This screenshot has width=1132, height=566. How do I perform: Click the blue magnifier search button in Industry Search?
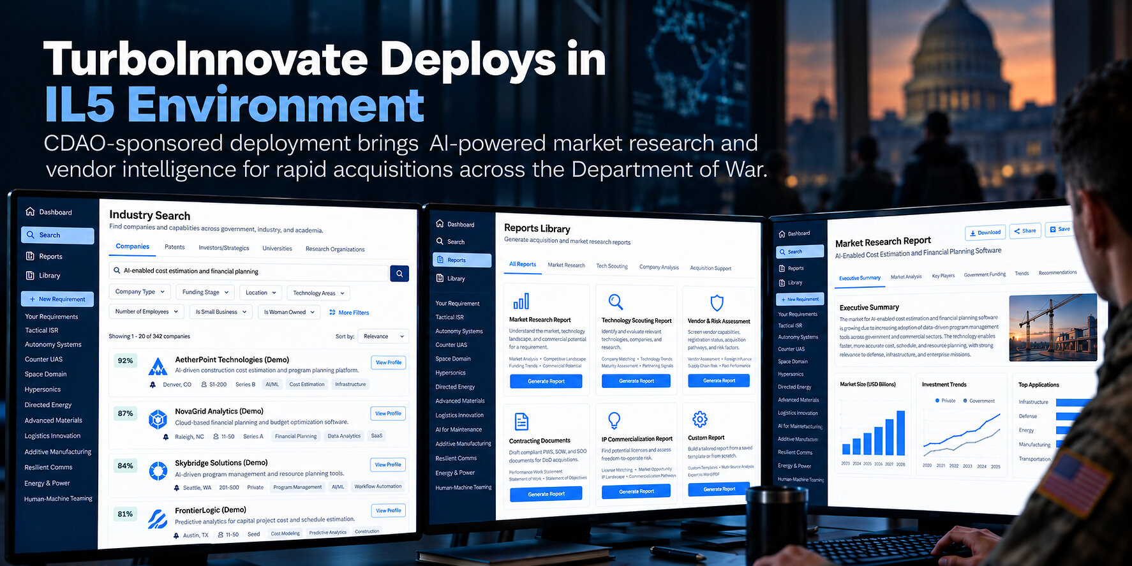[399, 274]
